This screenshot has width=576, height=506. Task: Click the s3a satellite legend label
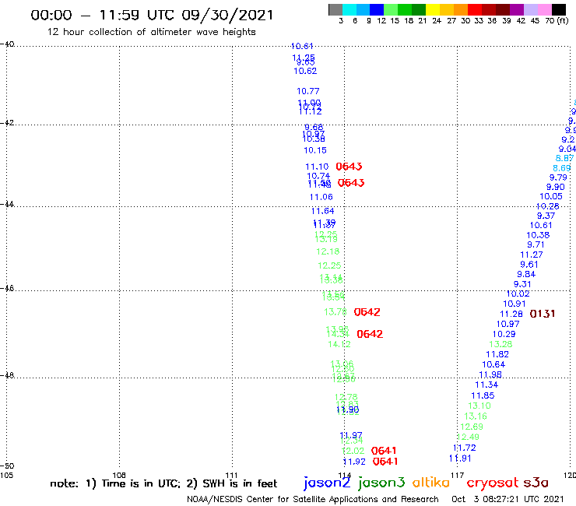(x=536, y=483)
